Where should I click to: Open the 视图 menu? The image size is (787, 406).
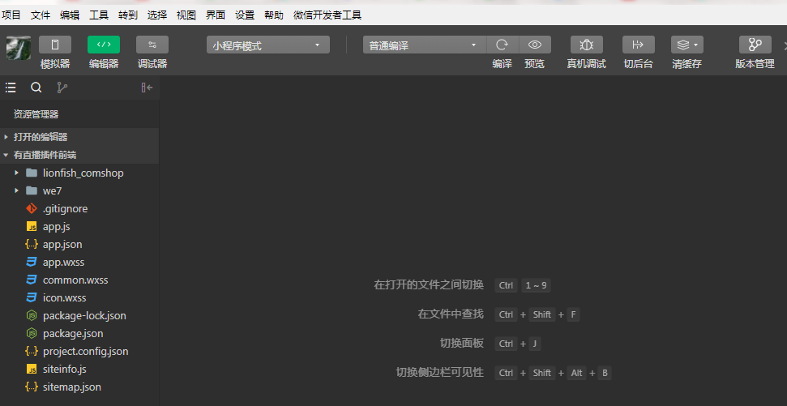point(186,15)
